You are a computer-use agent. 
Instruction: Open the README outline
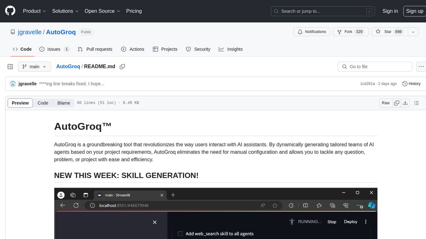coord(416,103)
